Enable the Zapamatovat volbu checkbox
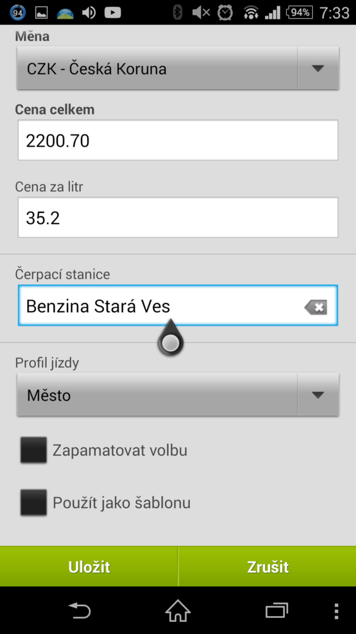 pyautogui.click(x=33, y=449)
